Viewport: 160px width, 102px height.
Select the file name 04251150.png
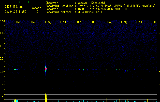pyautogui.click(x=14, y=7)
